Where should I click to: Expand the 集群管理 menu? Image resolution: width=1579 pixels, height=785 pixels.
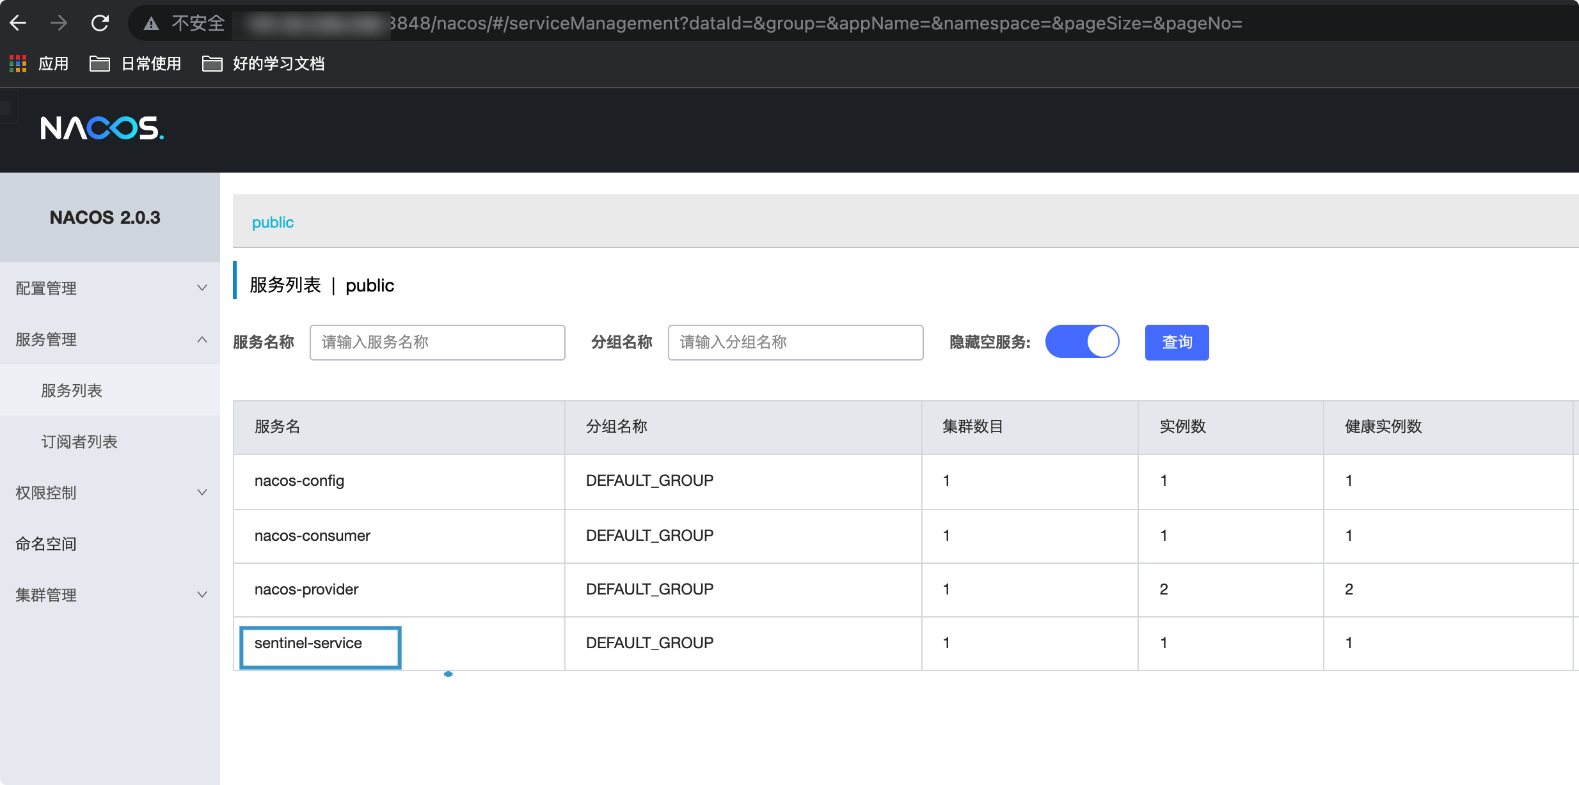pos(110,595)
